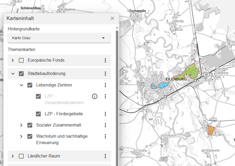The width and height of the screenshot is (235, 166).
Task: Tick the Ländlicher Raum checkbox
Action: point(21,156)
